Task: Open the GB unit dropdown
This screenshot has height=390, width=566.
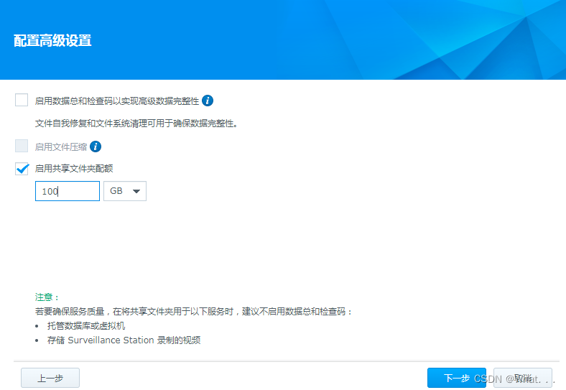Action: (x=125, y=191)
